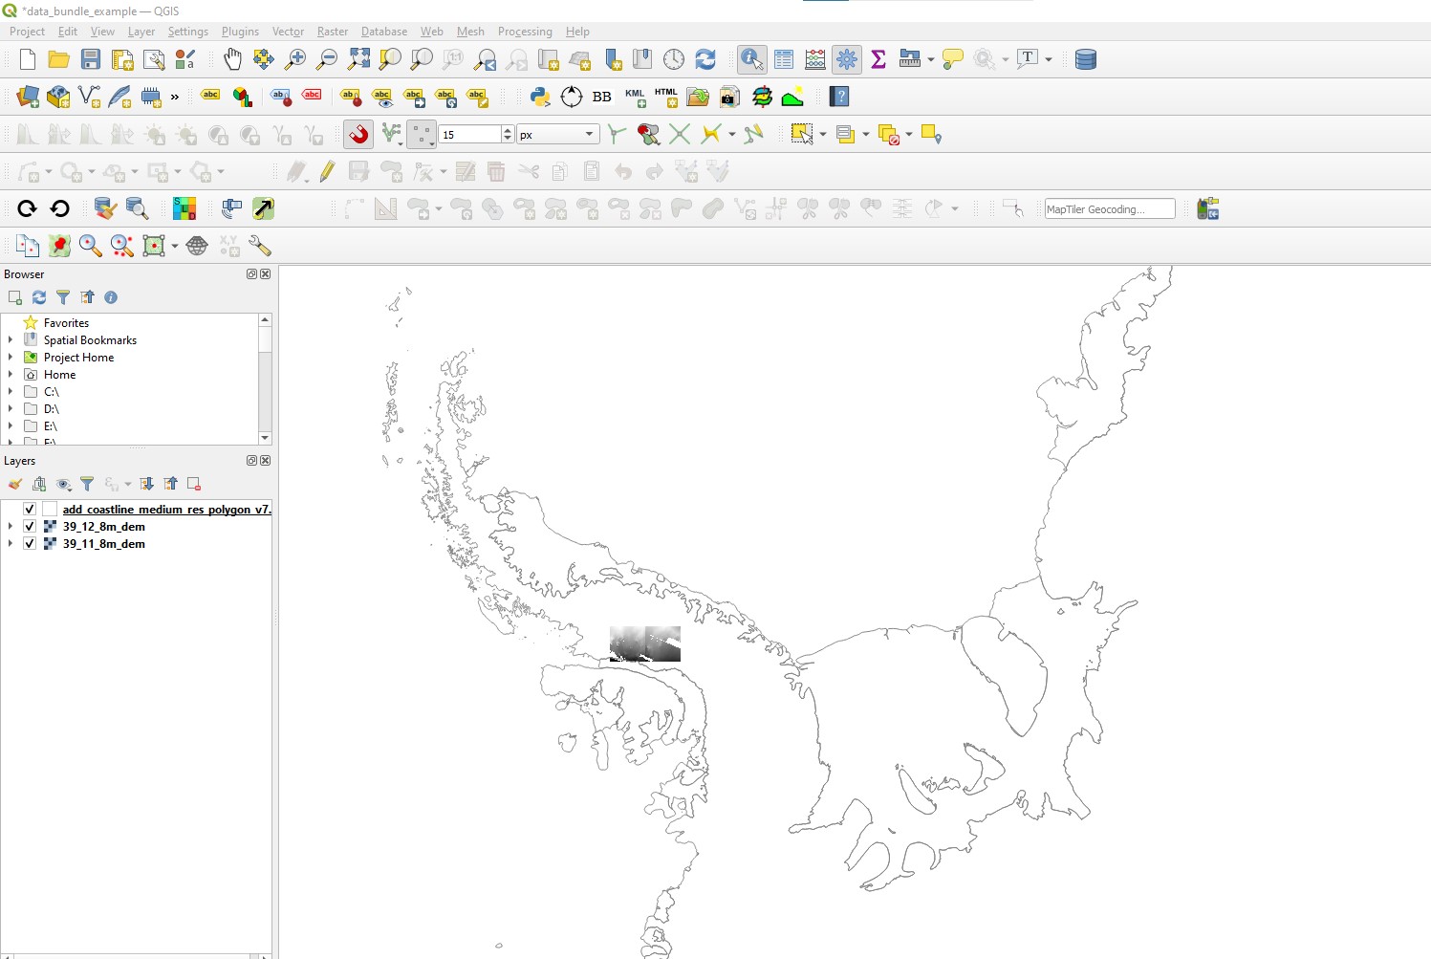1431x959 pixels.
Task: Refresh the map canvas with blue arrows icon
Action: pos(705,59)
